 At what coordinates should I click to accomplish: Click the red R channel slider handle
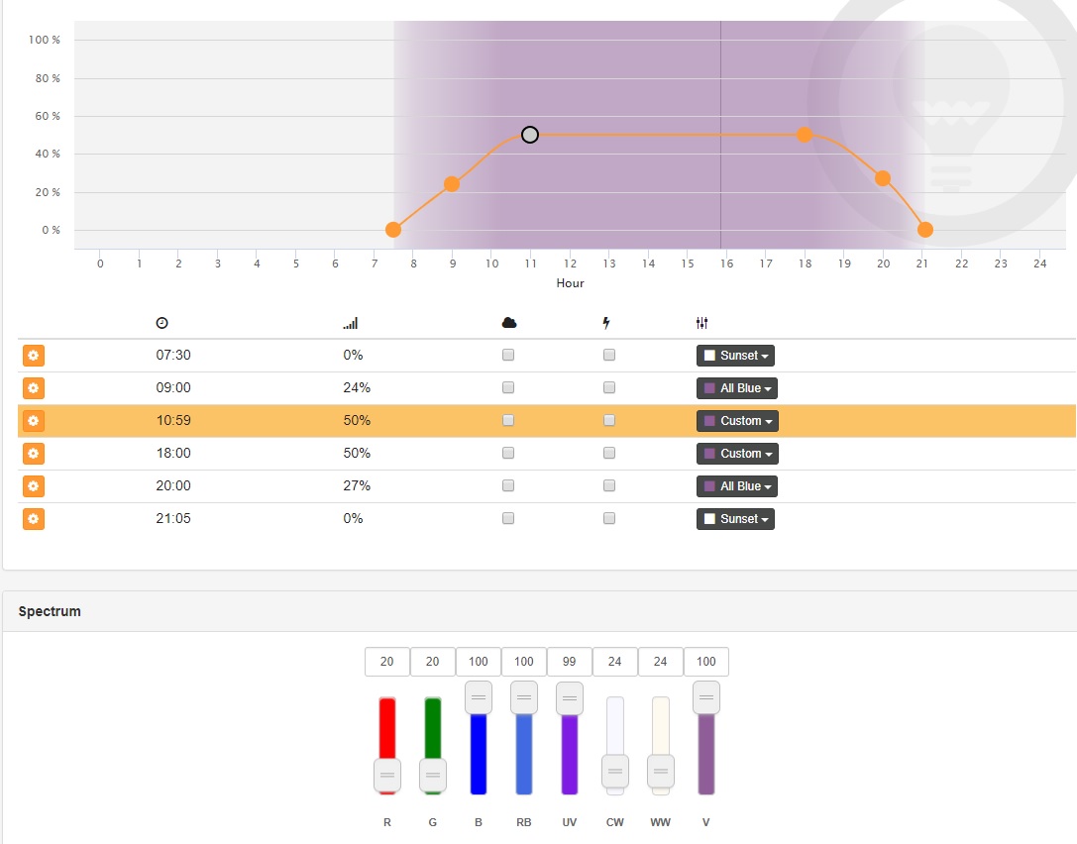(x=387, y=775)
